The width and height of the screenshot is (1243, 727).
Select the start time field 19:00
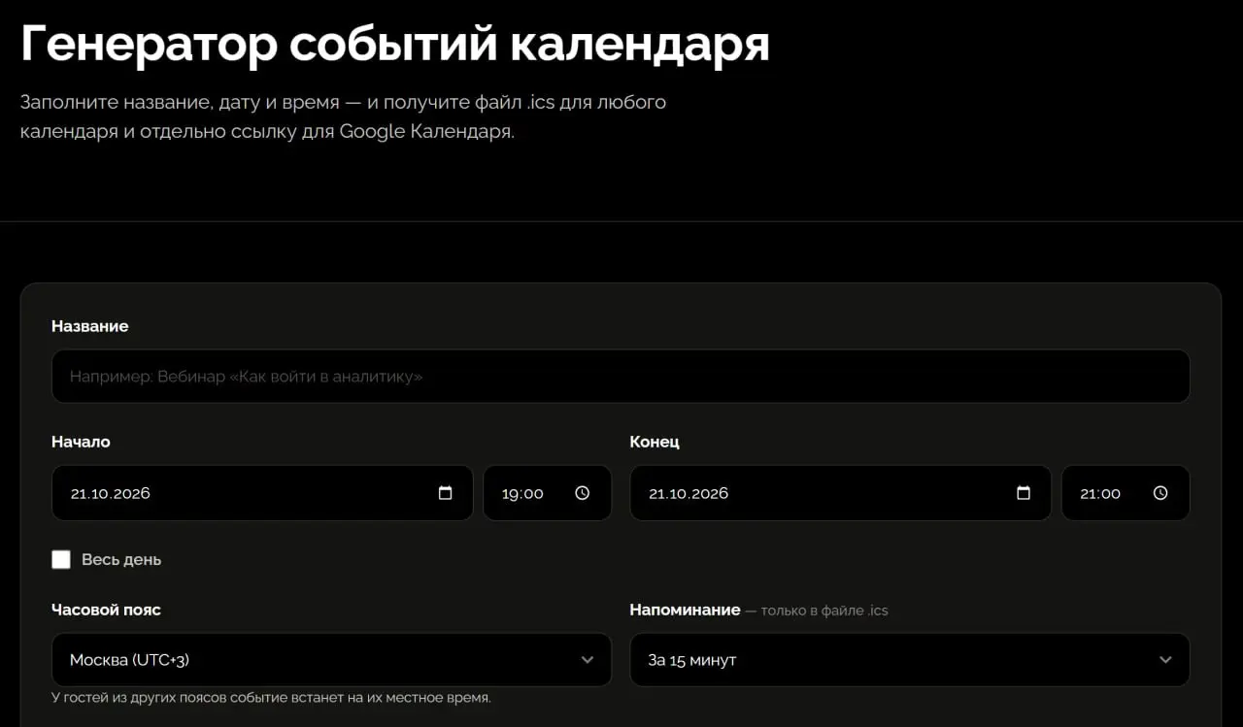[548, 493]
